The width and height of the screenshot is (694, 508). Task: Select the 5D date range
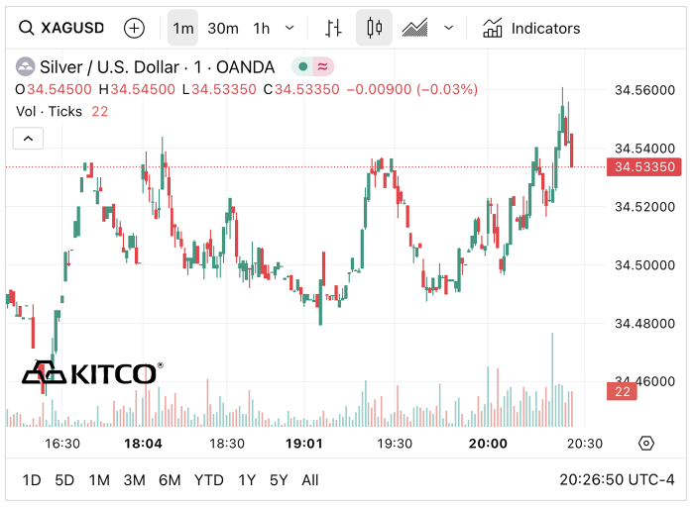point(64,480)
